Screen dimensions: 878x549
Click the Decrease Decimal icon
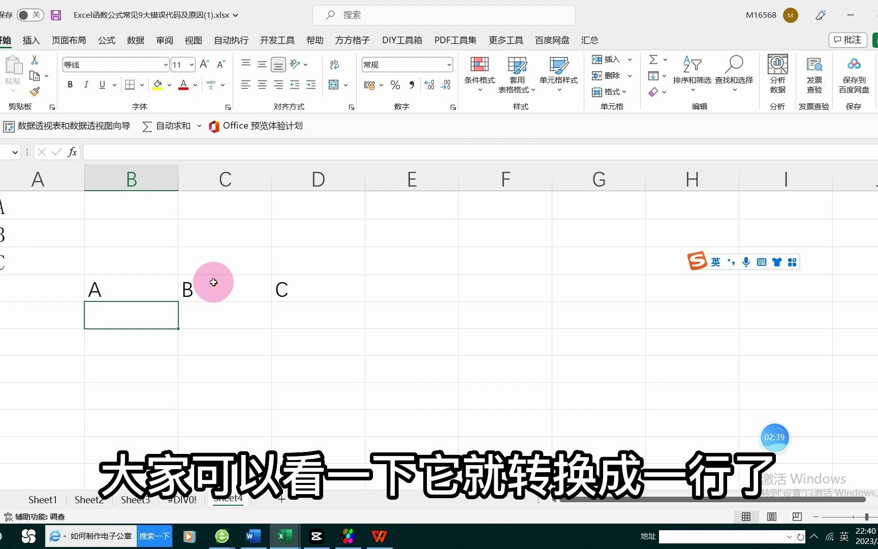446,85
